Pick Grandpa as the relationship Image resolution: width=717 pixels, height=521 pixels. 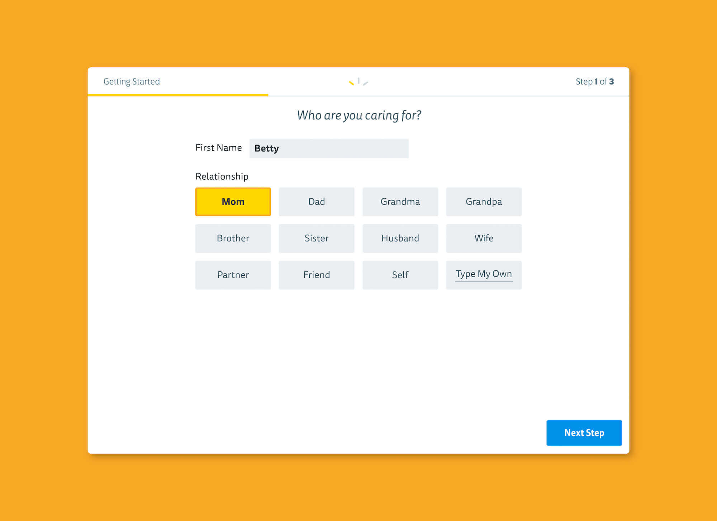484,202
